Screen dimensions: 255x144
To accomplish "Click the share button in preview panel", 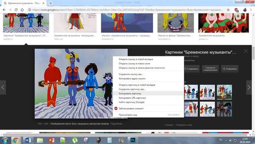I will pyautogui.click(x=229, y=69).
